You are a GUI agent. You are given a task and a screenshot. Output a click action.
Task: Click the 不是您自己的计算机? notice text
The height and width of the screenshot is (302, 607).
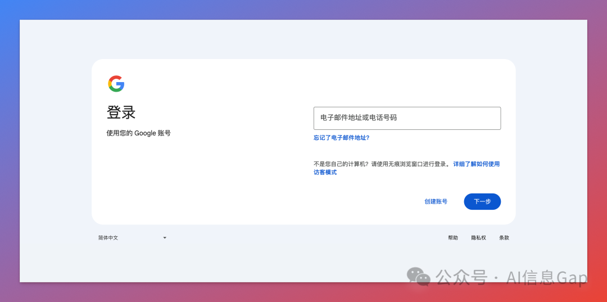[x=382, y=164]
